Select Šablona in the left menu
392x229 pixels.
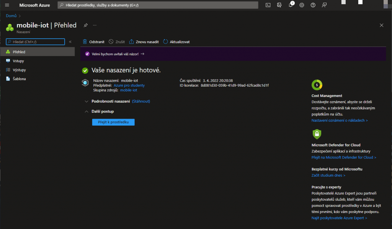(19, 79)
